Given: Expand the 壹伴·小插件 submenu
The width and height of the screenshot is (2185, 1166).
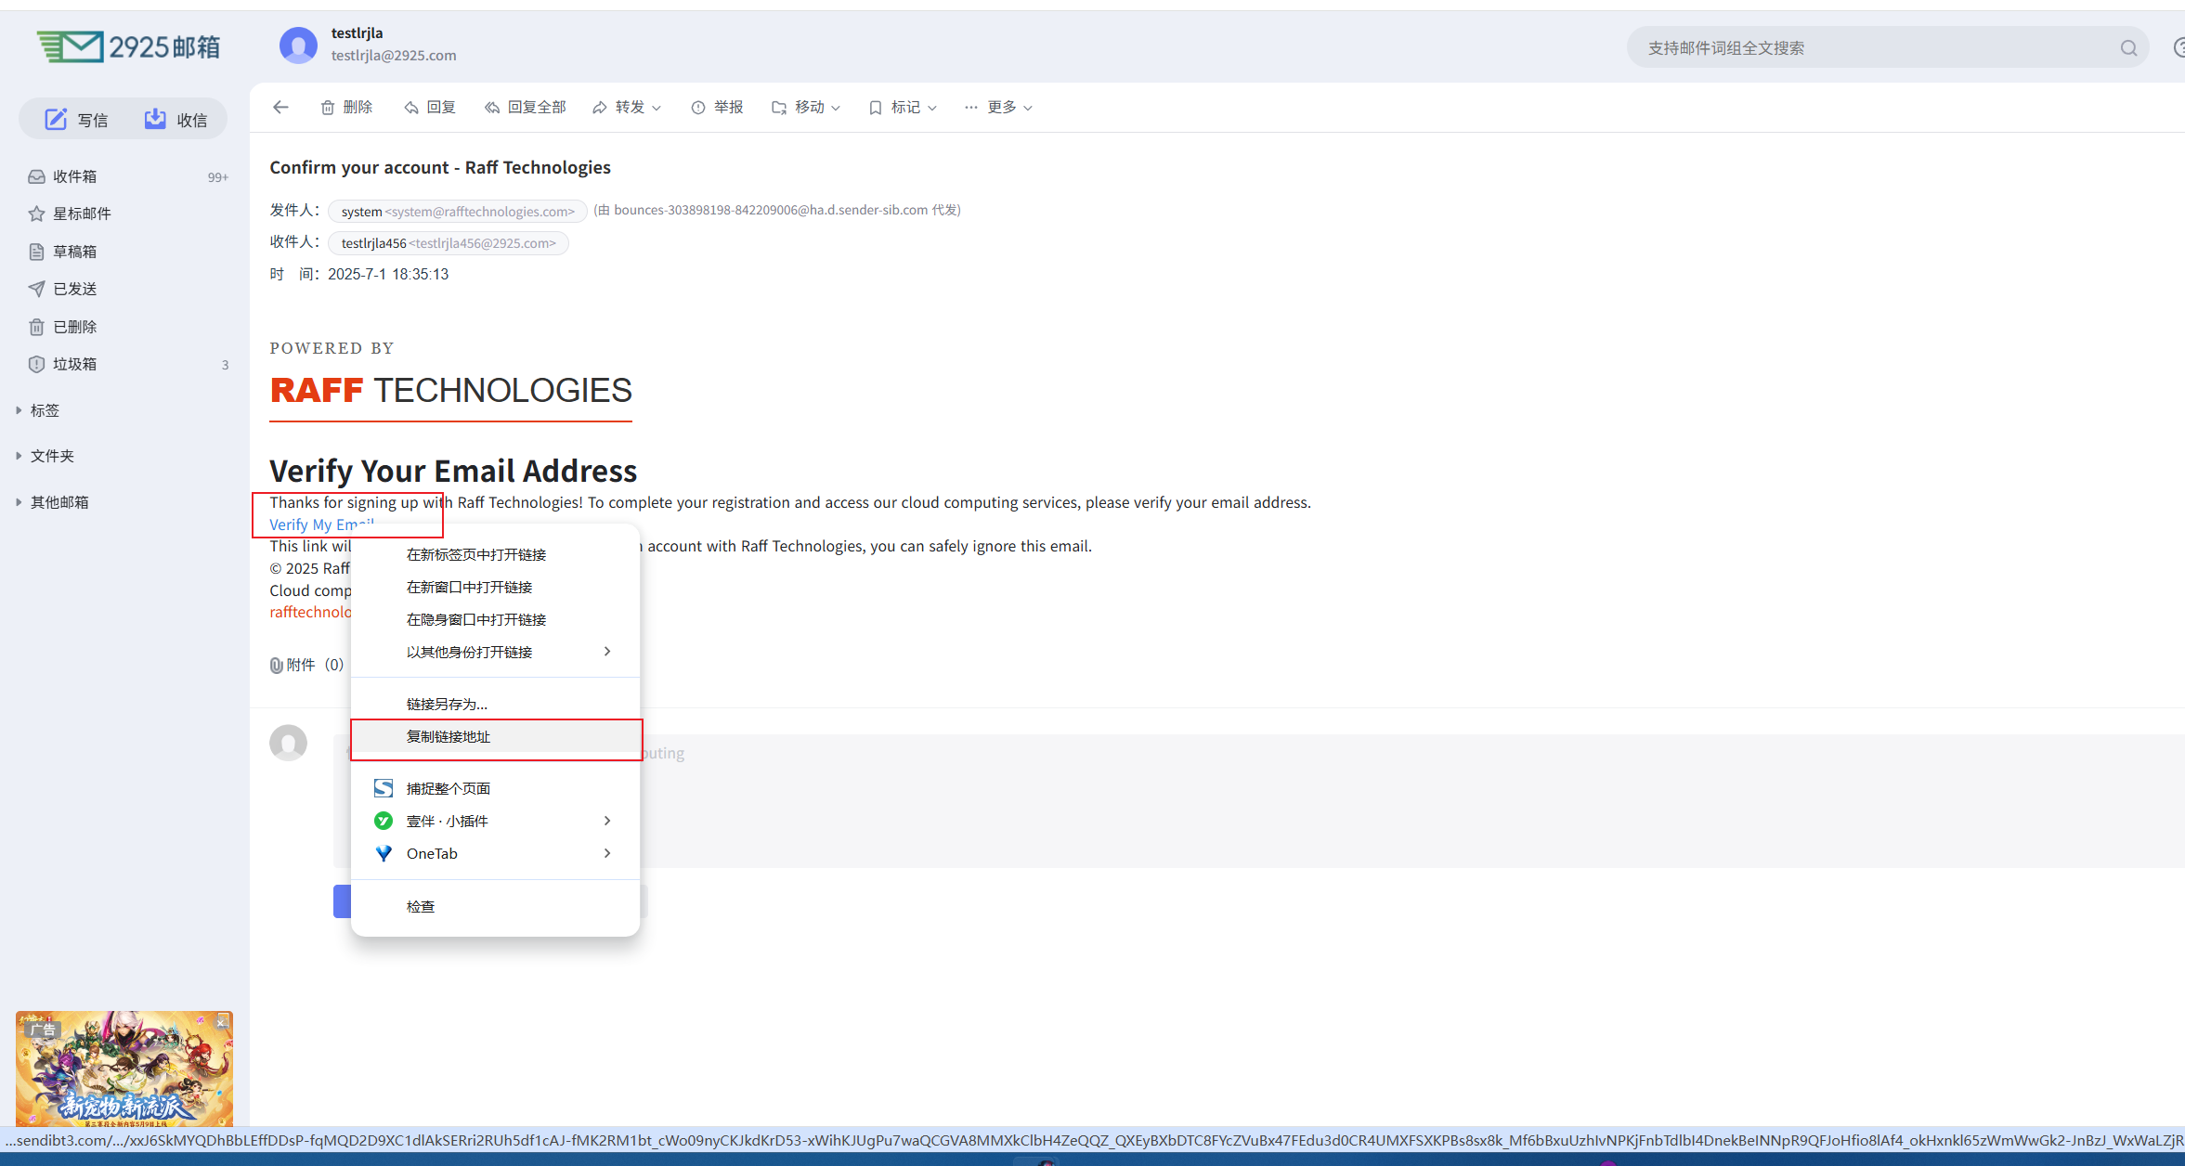Looking at the screenshot, I should [x=495, y=821].
